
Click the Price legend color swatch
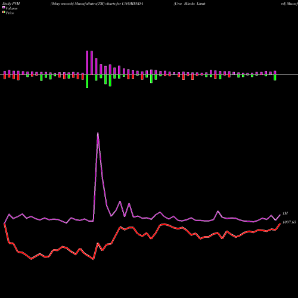(x=4, y=13)
